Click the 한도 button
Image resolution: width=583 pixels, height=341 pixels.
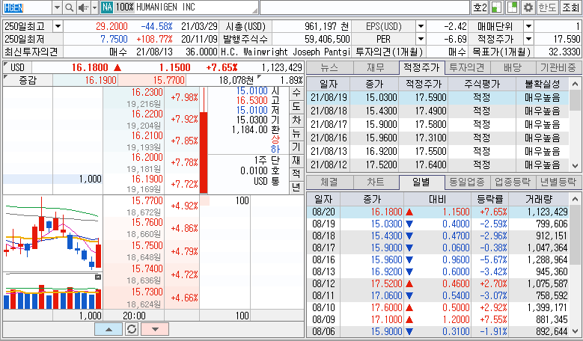coord(547,7)
